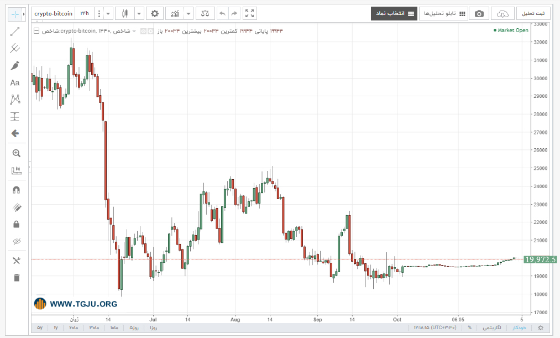This screenshot has width=560, height=338.
Task: Enter fullscreen chart mode
Action: click(x=250, y=14)
